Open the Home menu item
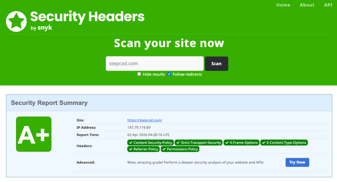This screenshot has width=337, height=182. [283, 5]
